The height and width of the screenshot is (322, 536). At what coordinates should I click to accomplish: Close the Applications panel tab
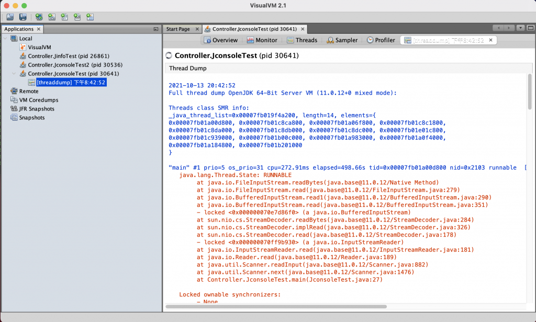39,29
